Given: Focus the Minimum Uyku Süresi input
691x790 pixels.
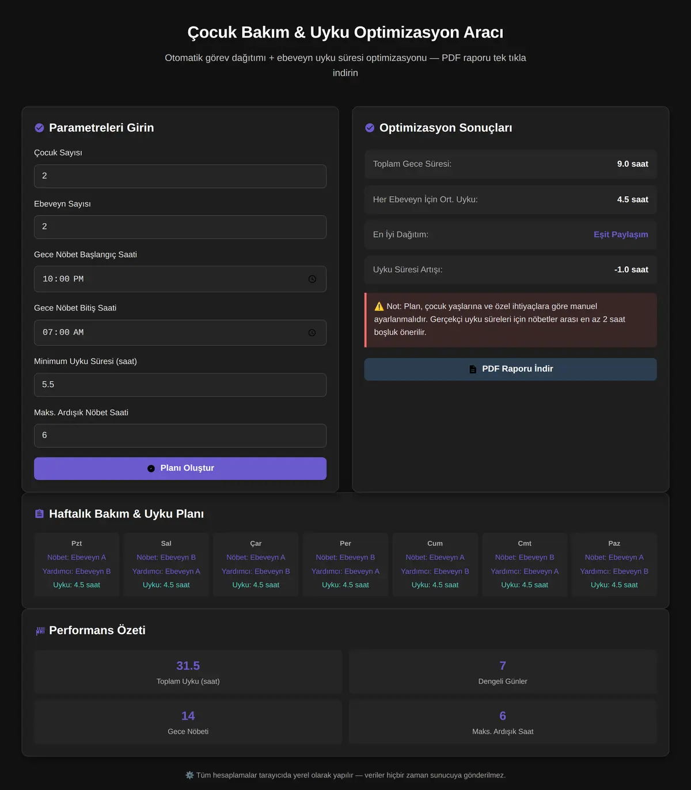Looking at the screenshot, I should [x=180, y=385].
